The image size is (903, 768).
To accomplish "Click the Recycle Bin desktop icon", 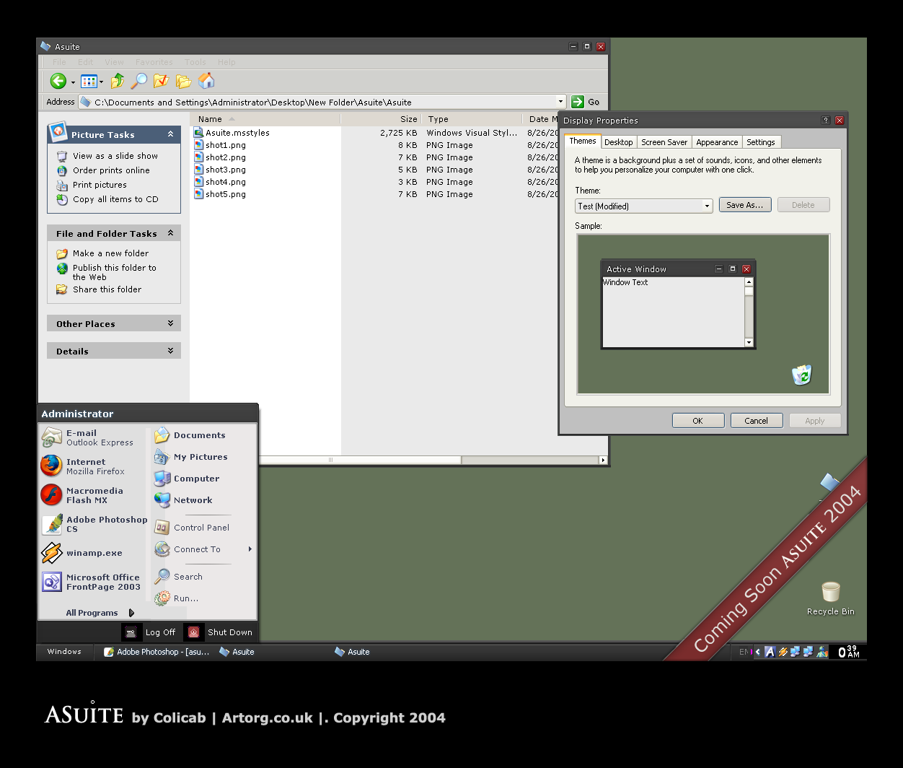I will point(830,592).
